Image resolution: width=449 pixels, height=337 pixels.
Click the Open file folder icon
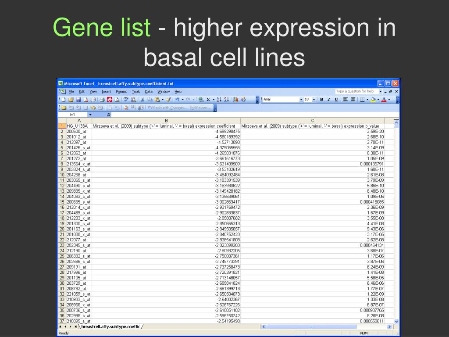click(71, 100)
